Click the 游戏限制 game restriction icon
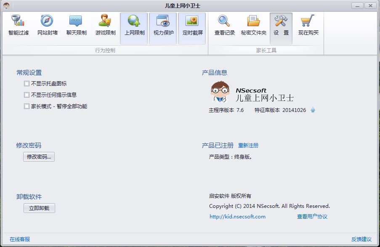The image size is (380, 247). (x=105, y=25)
